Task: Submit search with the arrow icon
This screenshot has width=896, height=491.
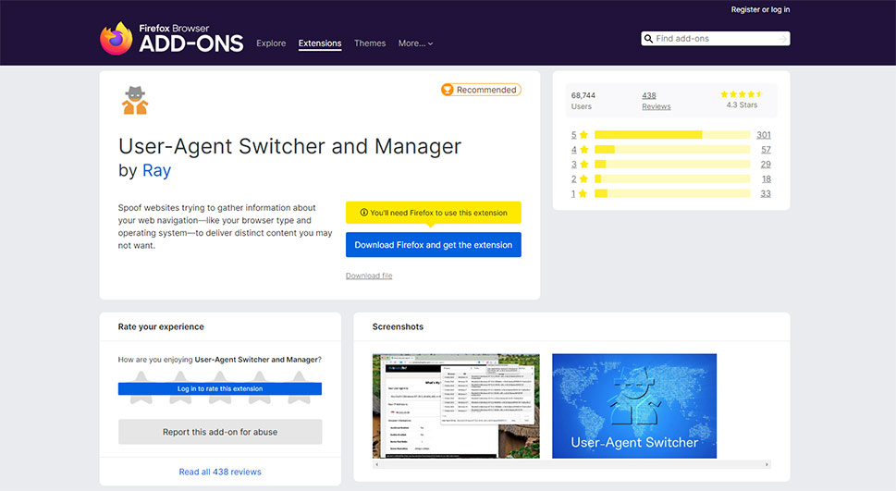Action: coord(782,39)
